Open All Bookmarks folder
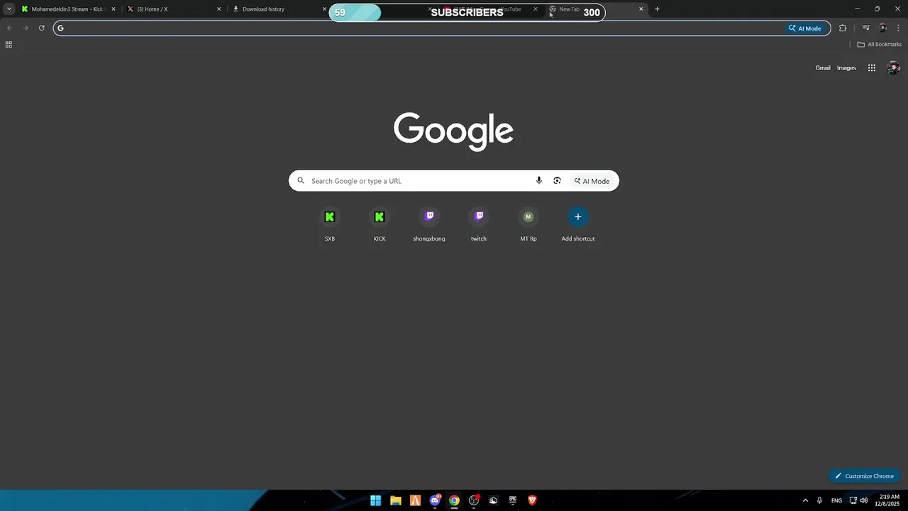Image resolution: width=908 pixels, height=511 pixels. click(880, 45)
